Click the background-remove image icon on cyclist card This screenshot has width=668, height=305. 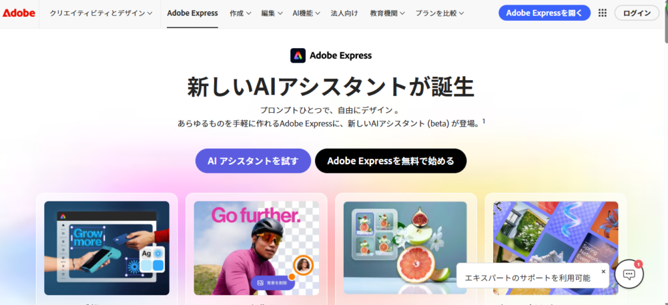tap(260, 282)
